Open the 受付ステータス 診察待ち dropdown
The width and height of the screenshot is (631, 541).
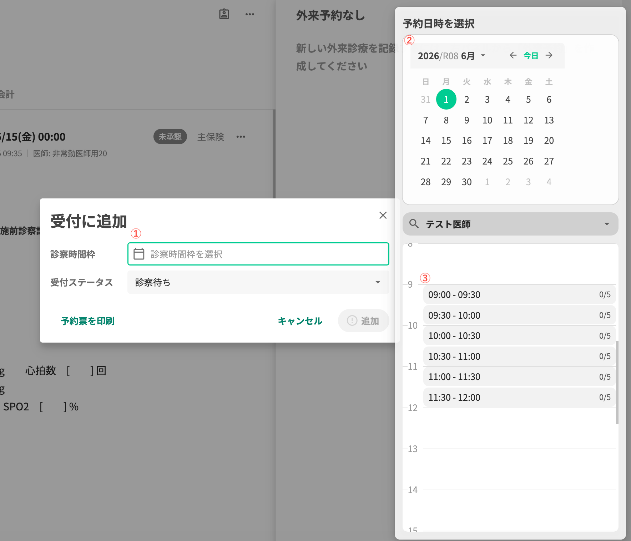coord(258,282)
